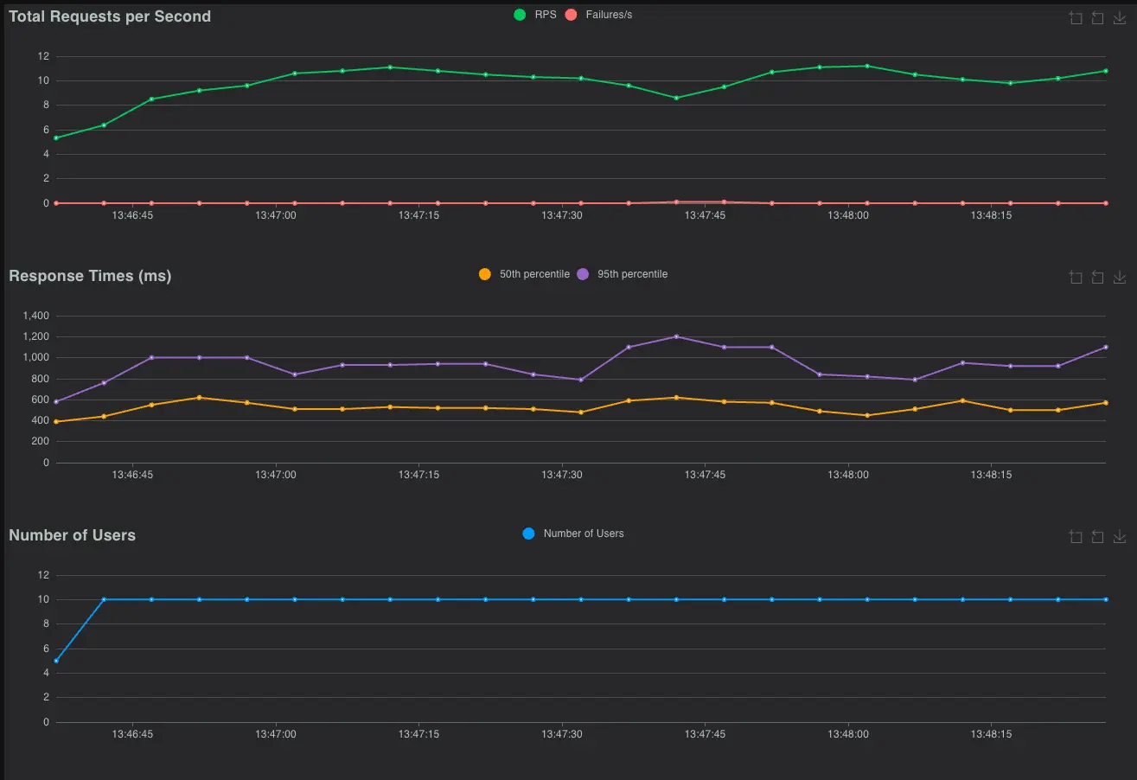The image size is (1137, 780).
Task: Click 13:47:15 label under Response Times chart
Action: (x=419, y=475)
